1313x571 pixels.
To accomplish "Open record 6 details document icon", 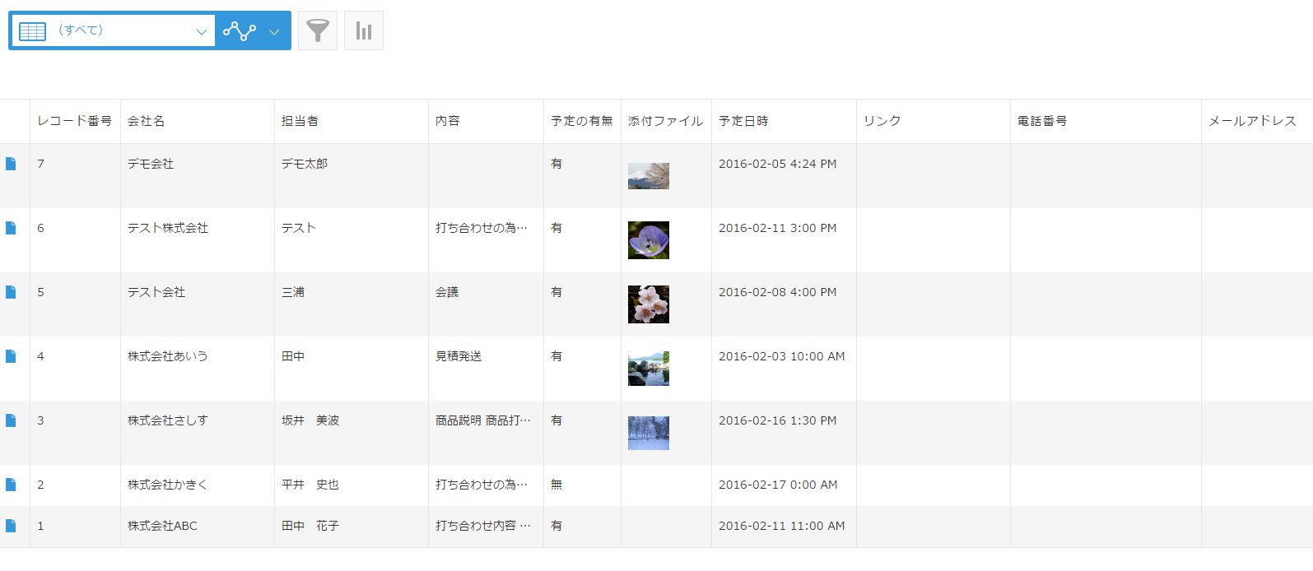I will click(11, 228).
